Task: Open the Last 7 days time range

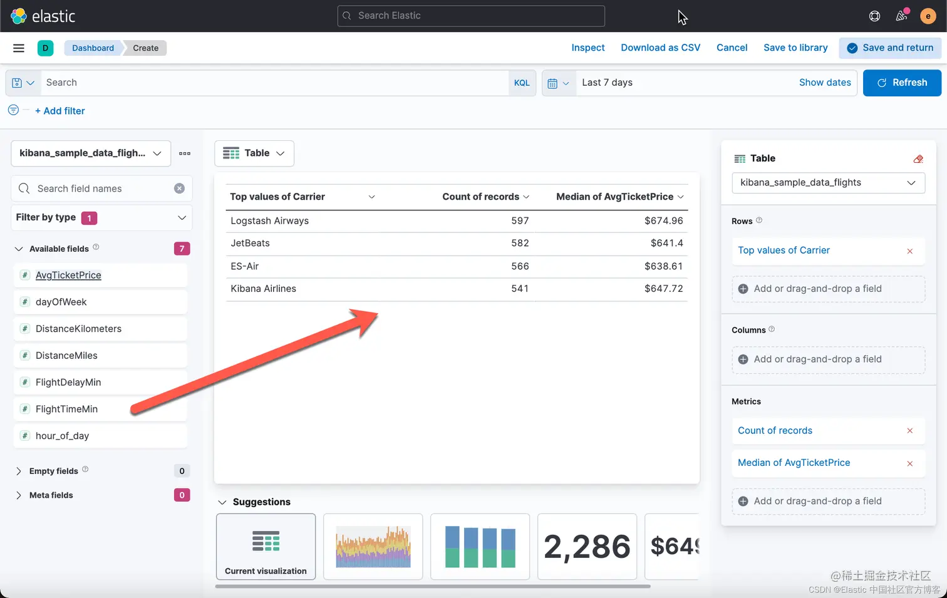Action: coord(607,83)
